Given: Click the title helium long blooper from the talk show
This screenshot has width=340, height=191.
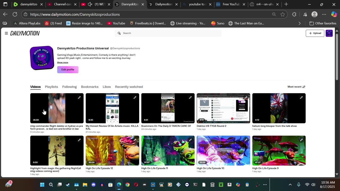Looking at the screenshot, I should point(274,126).
